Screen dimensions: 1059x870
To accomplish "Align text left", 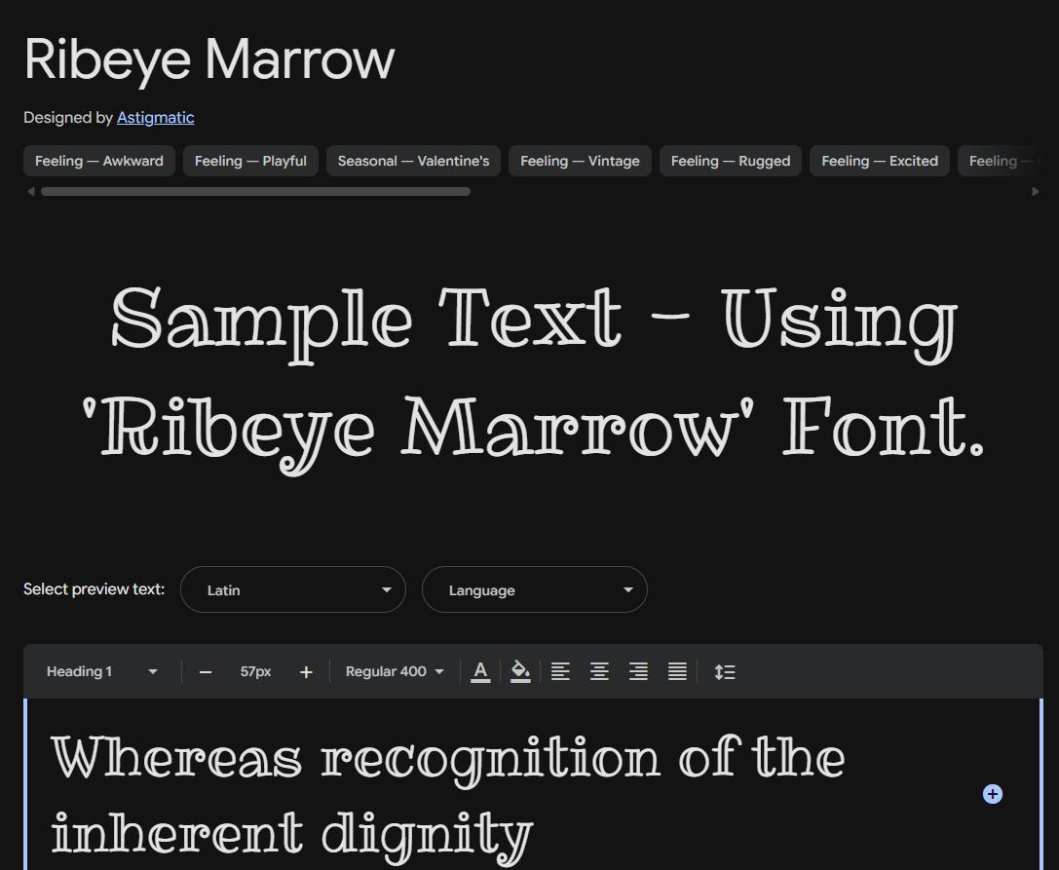I will [560, 671].
